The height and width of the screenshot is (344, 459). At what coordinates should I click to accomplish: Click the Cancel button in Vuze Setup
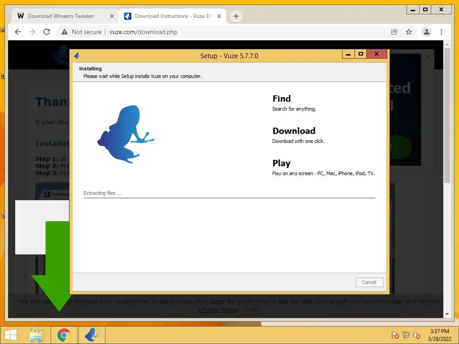[369, 282]
